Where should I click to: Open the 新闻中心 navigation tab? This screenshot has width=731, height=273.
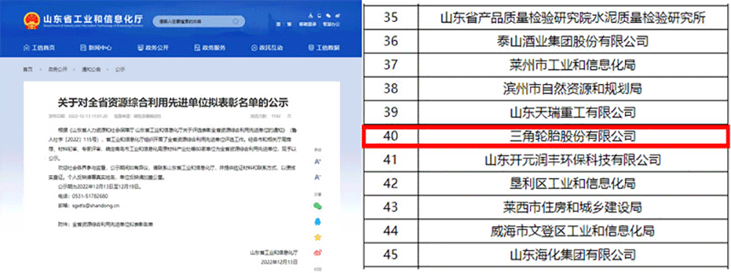click(96, 48)
